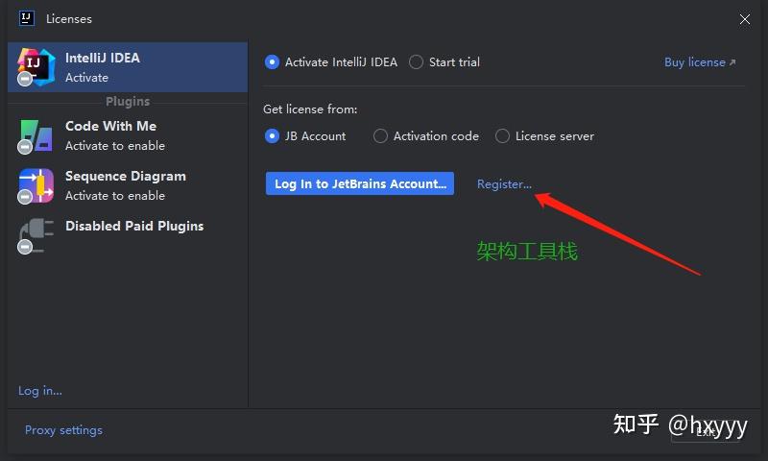Click the Log in link in sidebar

coord(40,391)
